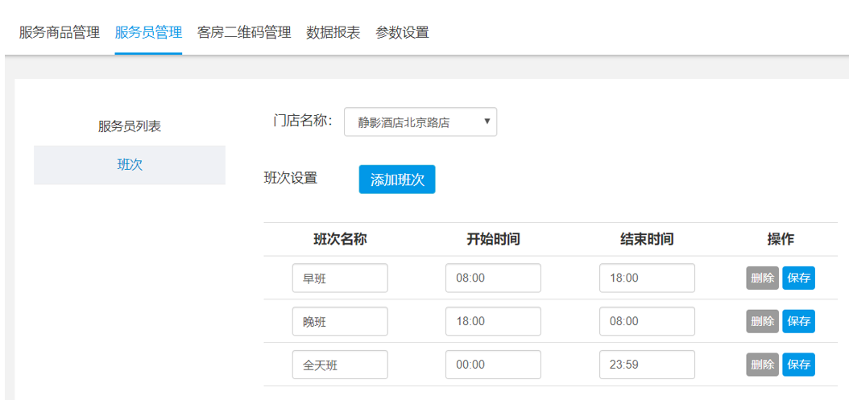Edit the 全天班 end time 23:59 field

pyautogui.click(x=647, y=365)
